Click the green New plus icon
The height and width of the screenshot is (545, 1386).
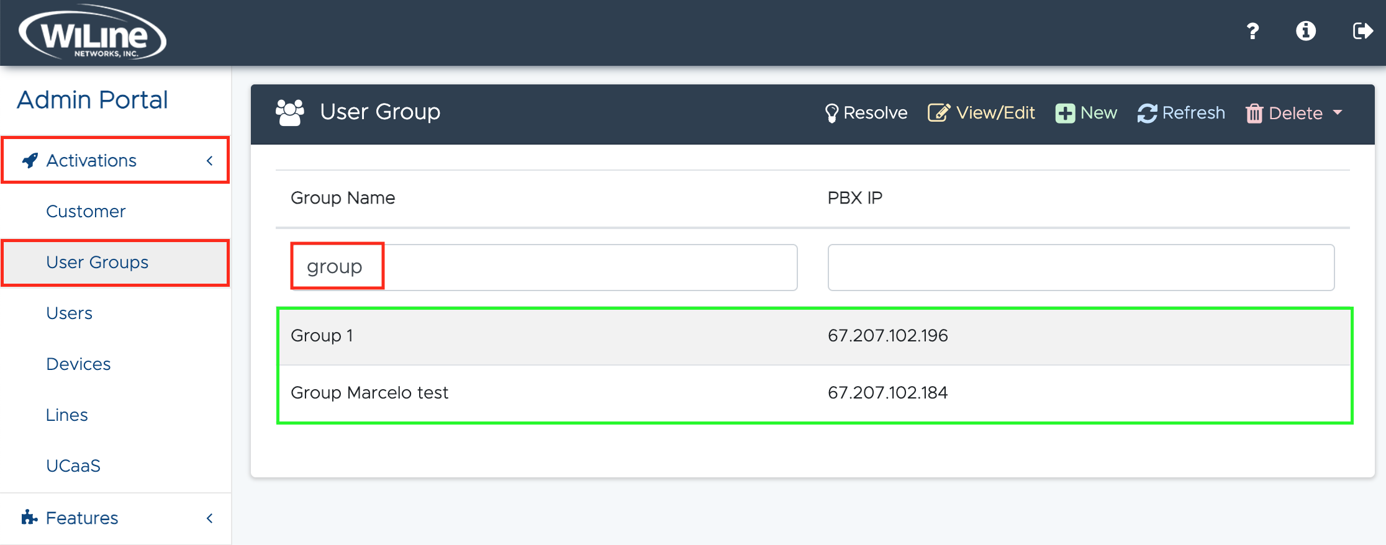coord(1065,113)
